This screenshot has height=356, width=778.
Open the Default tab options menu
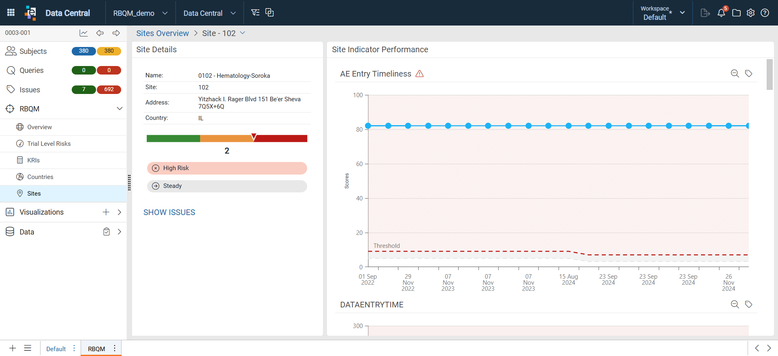click(x=74, y=348)
